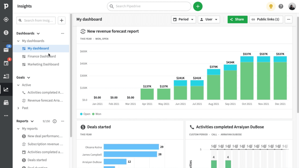Open the Period dropdown

point(183,19)
